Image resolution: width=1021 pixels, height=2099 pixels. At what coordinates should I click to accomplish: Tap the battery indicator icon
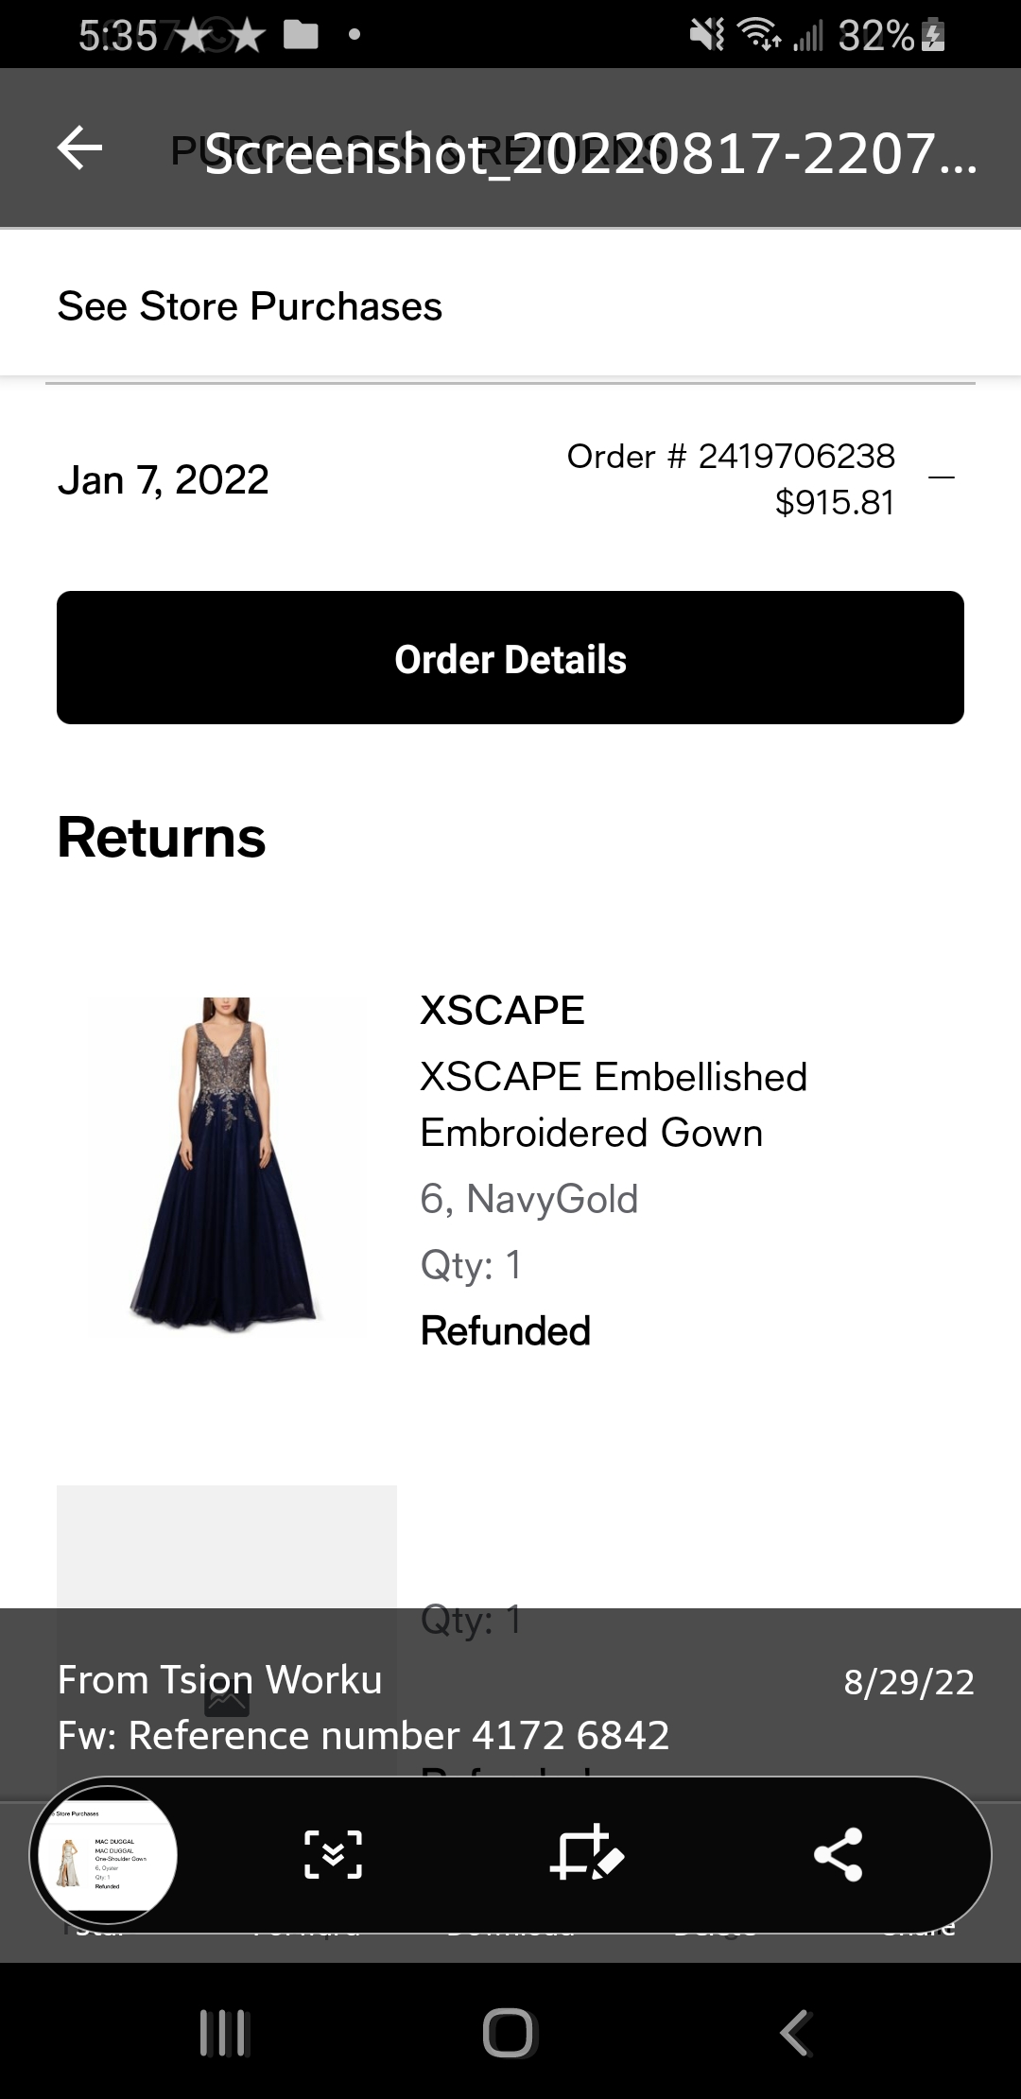pos(933,36)
